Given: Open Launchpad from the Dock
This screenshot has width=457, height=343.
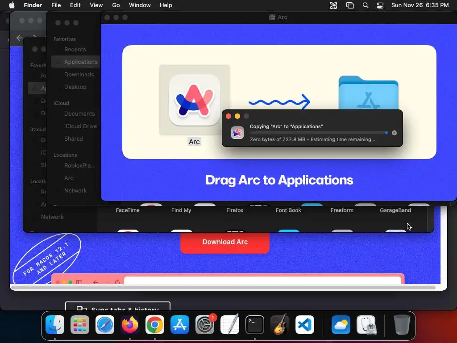Looking at the screenshot, I should (80, 325).
